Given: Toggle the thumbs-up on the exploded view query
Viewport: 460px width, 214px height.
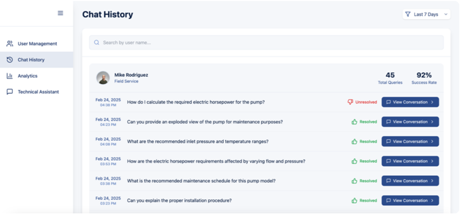Looking at the screenshot, I should click(x=354, y=121).
